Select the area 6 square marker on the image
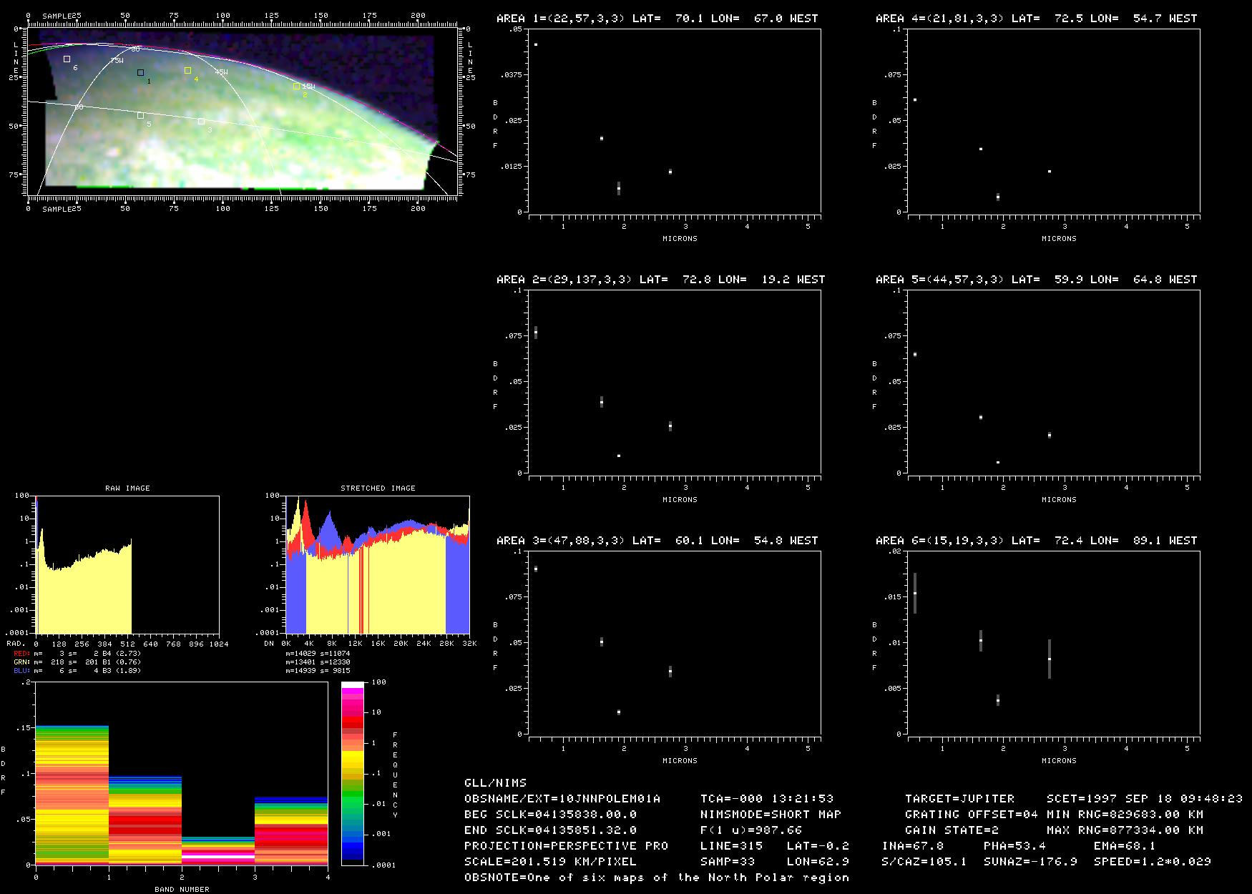Screen dimensions: 1252x894 [67, 59]
